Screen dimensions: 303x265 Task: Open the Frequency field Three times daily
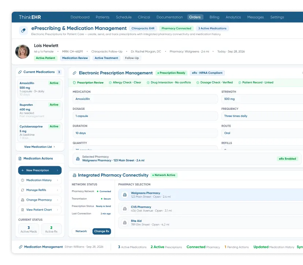tap(262, 116)
